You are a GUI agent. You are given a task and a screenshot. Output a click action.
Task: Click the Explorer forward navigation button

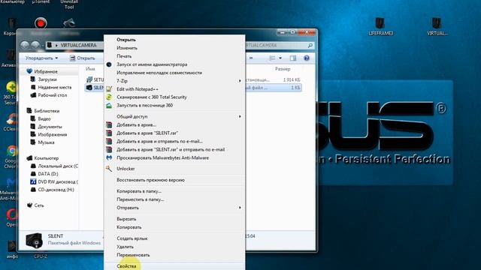click(x=35, y=45)
